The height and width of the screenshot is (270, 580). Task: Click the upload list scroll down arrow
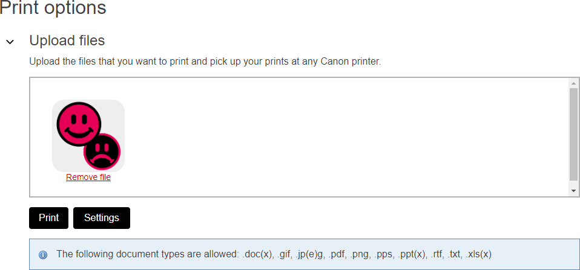pyautogui.click(x=574, y=191)
